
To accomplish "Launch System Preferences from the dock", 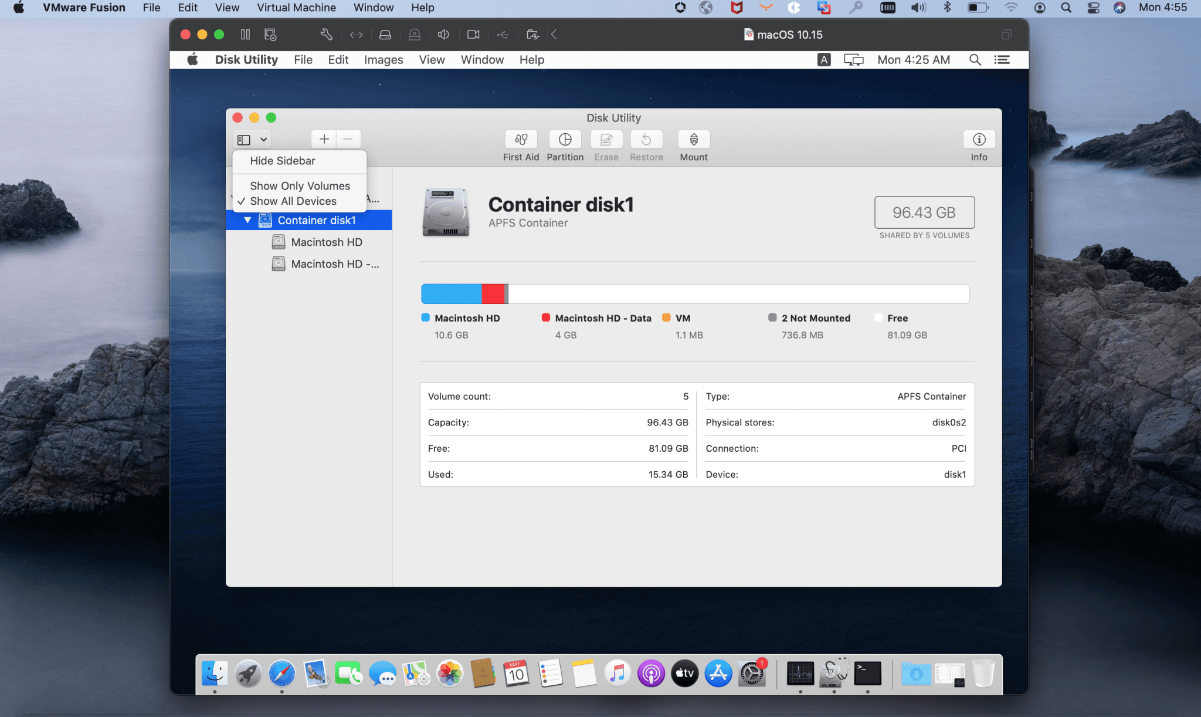I will pos(751,674).
